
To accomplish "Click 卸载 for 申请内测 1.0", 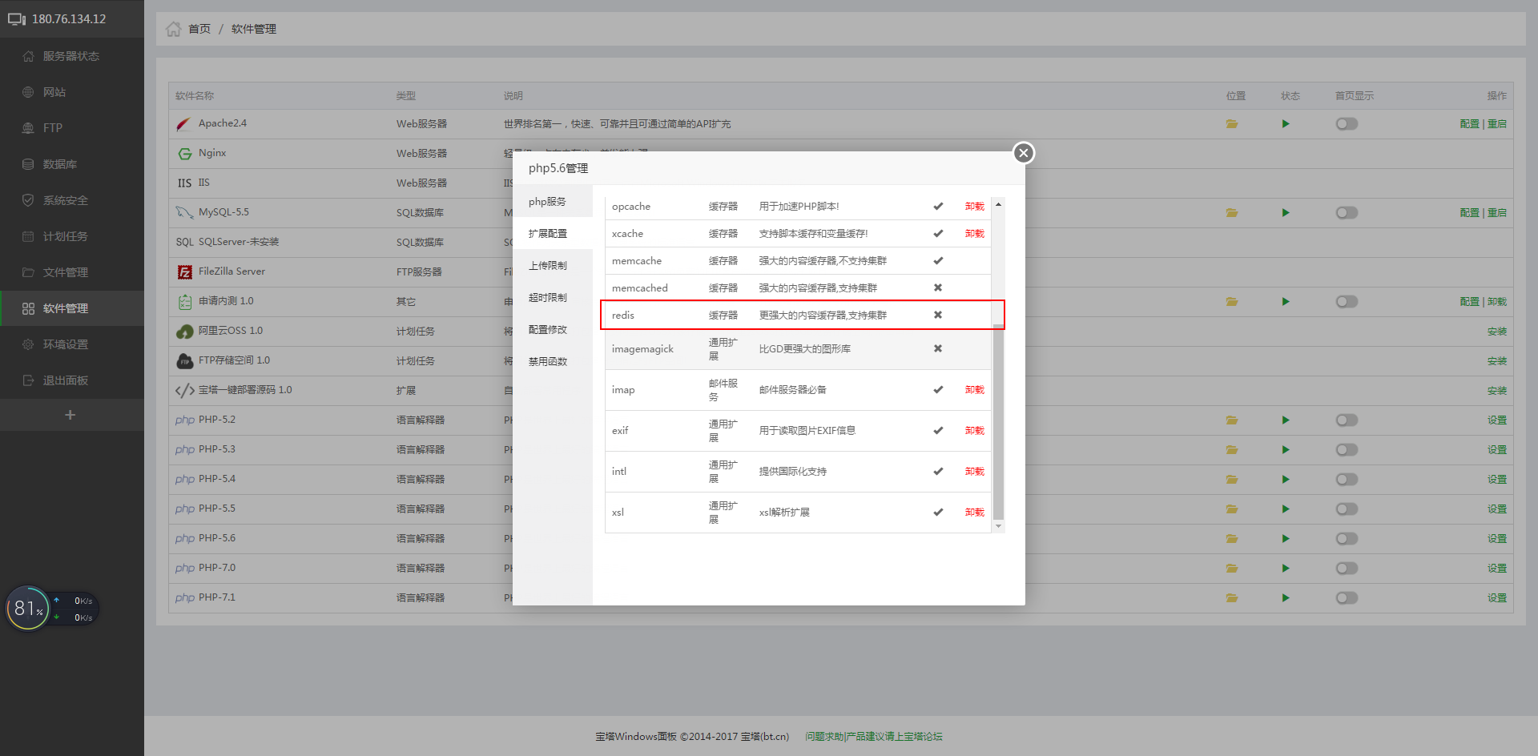I will pyautogui.click(x=1497, y=302).
